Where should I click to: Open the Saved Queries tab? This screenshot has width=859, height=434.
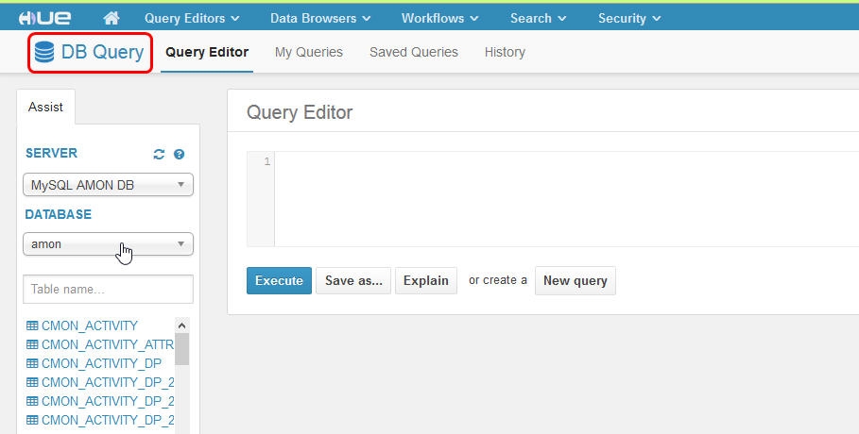click(414, 52)
